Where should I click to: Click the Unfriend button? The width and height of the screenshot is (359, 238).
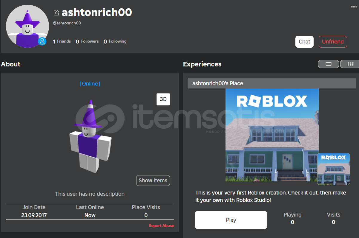(x=333, y=42)
